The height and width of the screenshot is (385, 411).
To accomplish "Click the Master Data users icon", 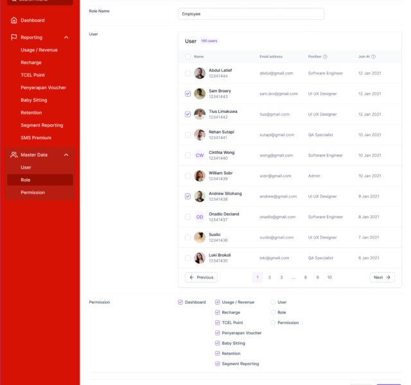I will (14, 155).
